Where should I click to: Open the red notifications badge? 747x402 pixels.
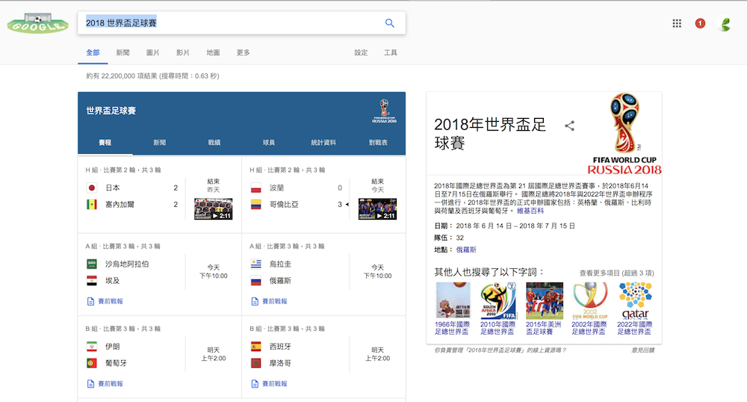(700, 23)
